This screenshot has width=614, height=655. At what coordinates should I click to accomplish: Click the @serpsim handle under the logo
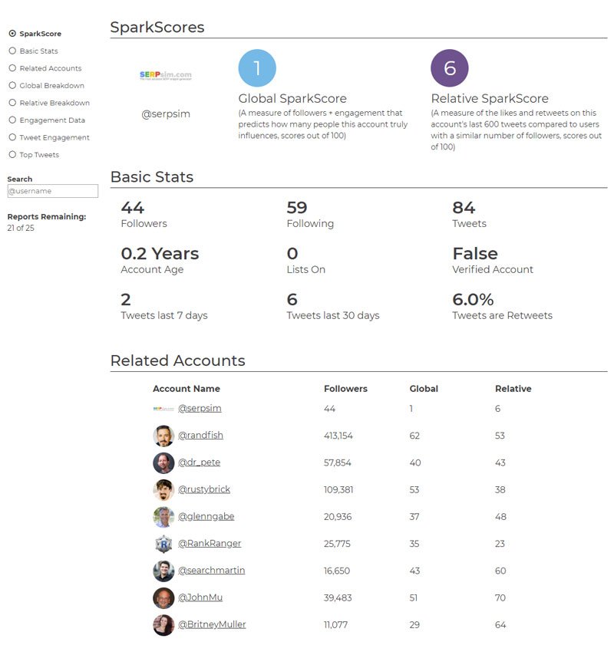click(166, 114)
